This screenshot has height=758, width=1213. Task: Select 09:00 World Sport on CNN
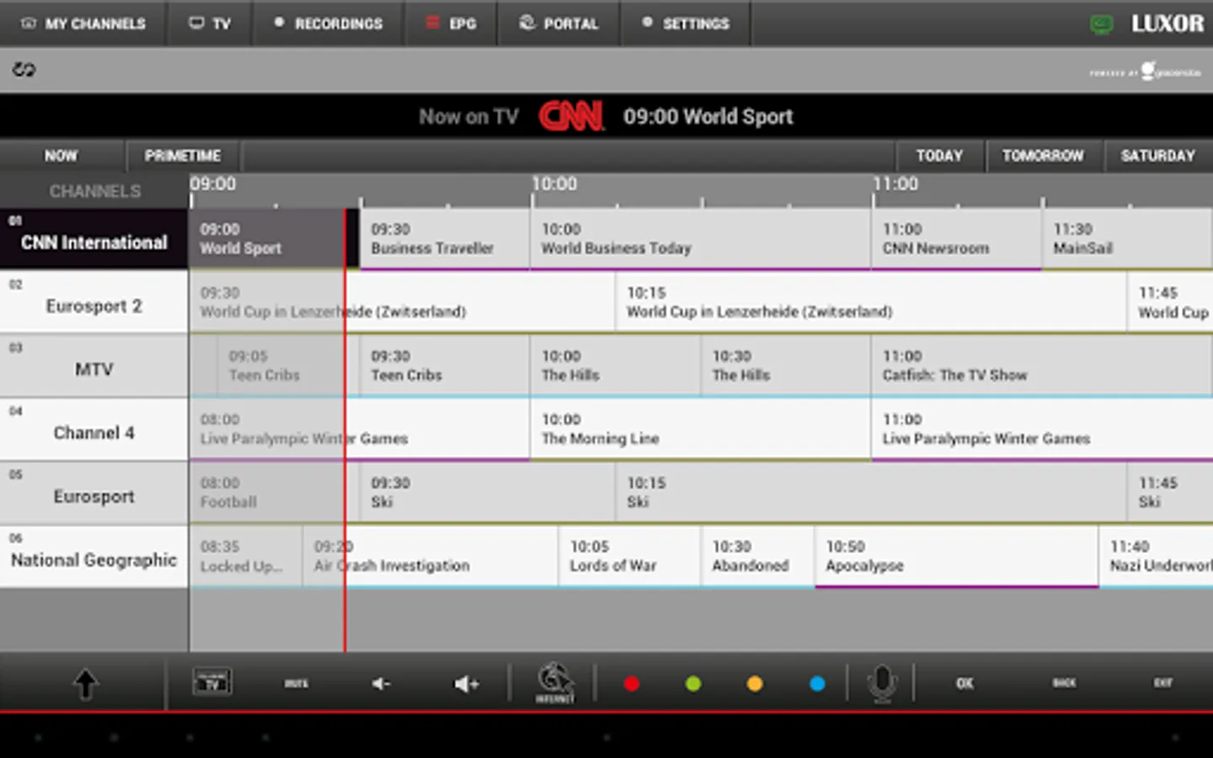click(274, 239)
